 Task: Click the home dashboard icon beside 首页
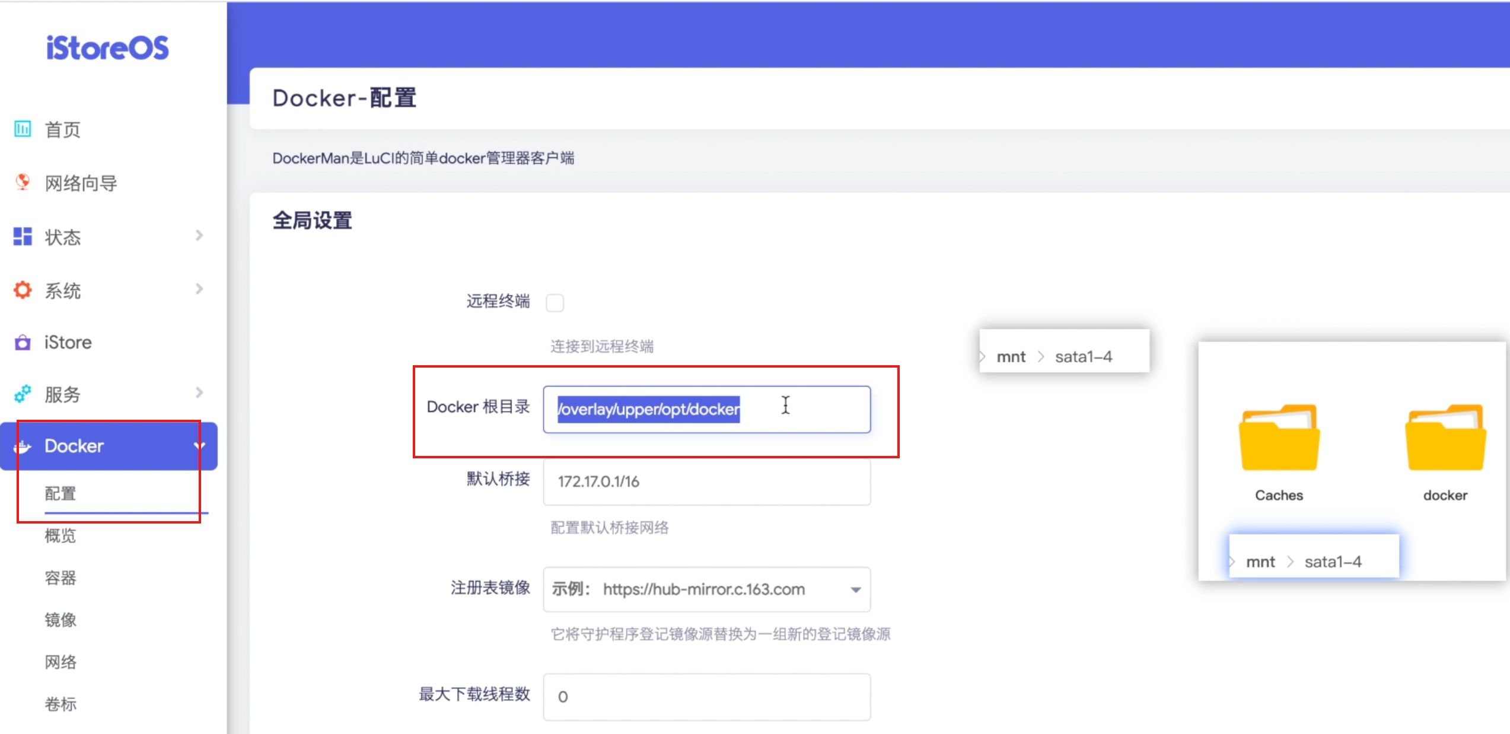click(23, 129)
